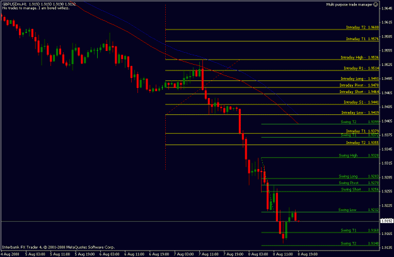Viewport: 394px width, 257px height.
Task: Click '6 Aug 03:00' on the time axis
Action: click(x=110, y=254)
